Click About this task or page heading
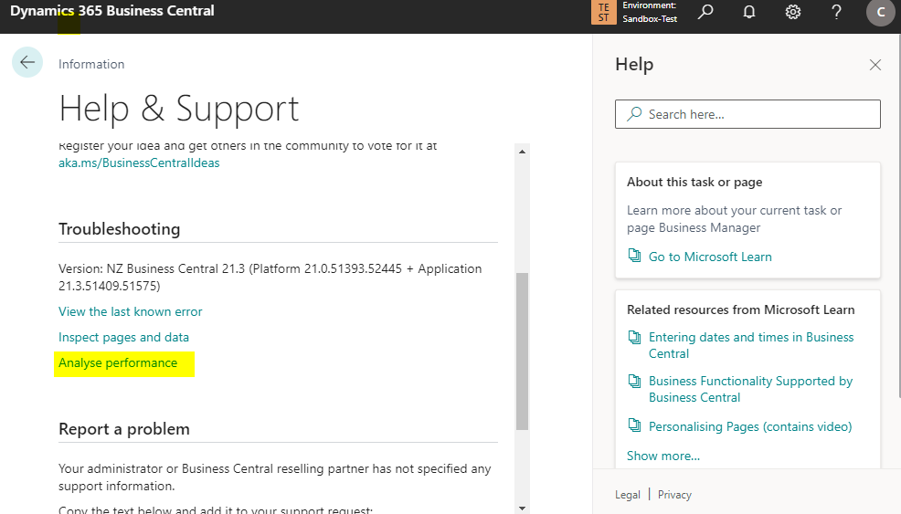The image size is (901, 514). [x=694, y=182]
